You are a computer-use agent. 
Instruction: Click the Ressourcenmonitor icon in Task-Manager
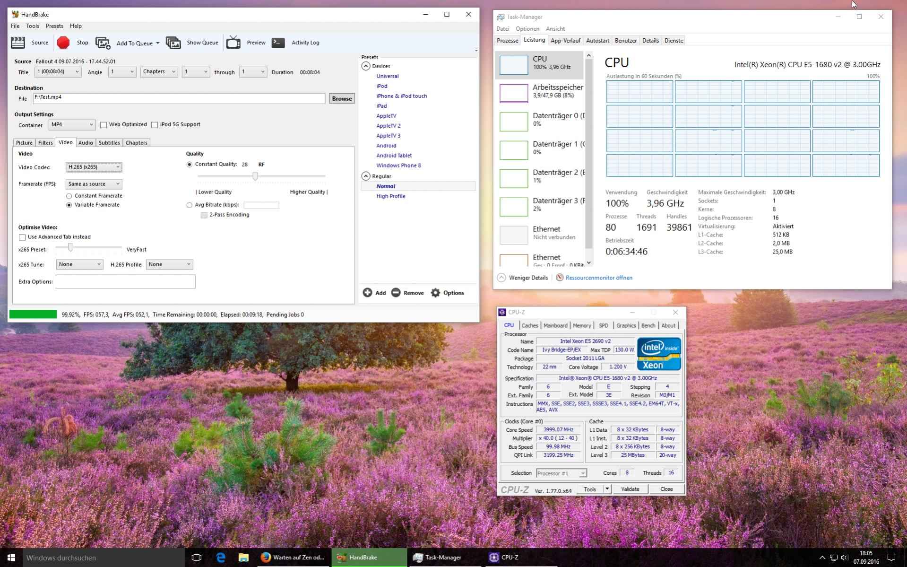coord(560,278)
